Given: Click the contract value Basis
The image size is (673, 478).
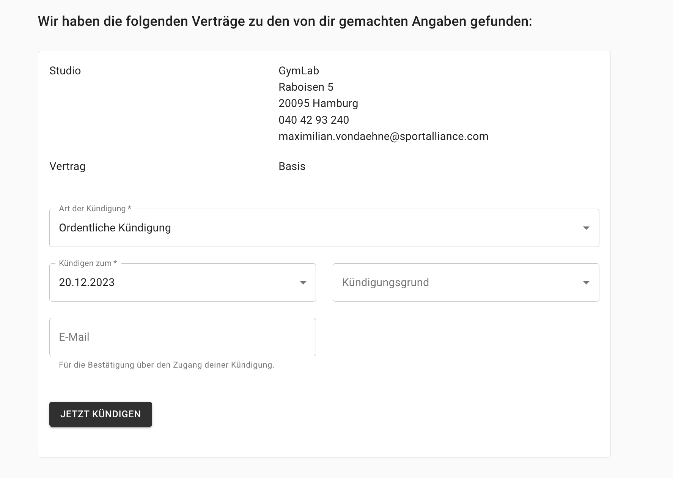Looking at the screenshot, I should 292,166.
